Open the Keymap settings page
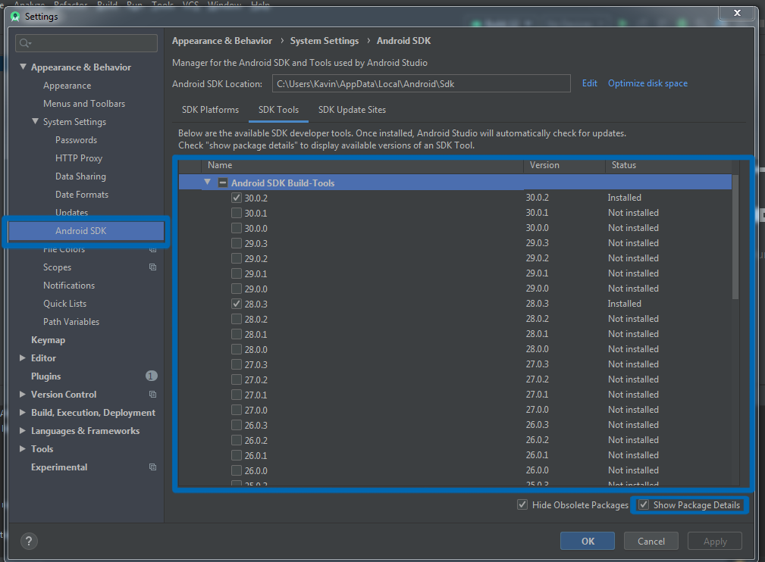The width and height of the screenshot is (765, 562). coord(48,340)
